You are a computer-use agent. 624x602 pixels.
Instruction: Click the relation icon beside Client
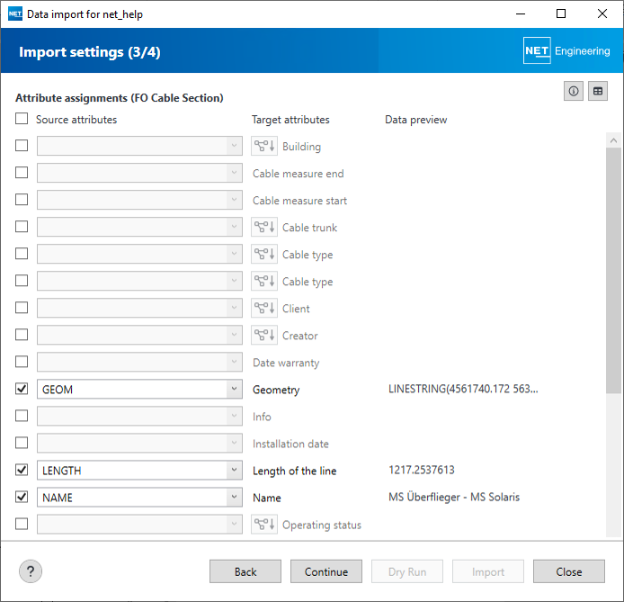[263, 309]
